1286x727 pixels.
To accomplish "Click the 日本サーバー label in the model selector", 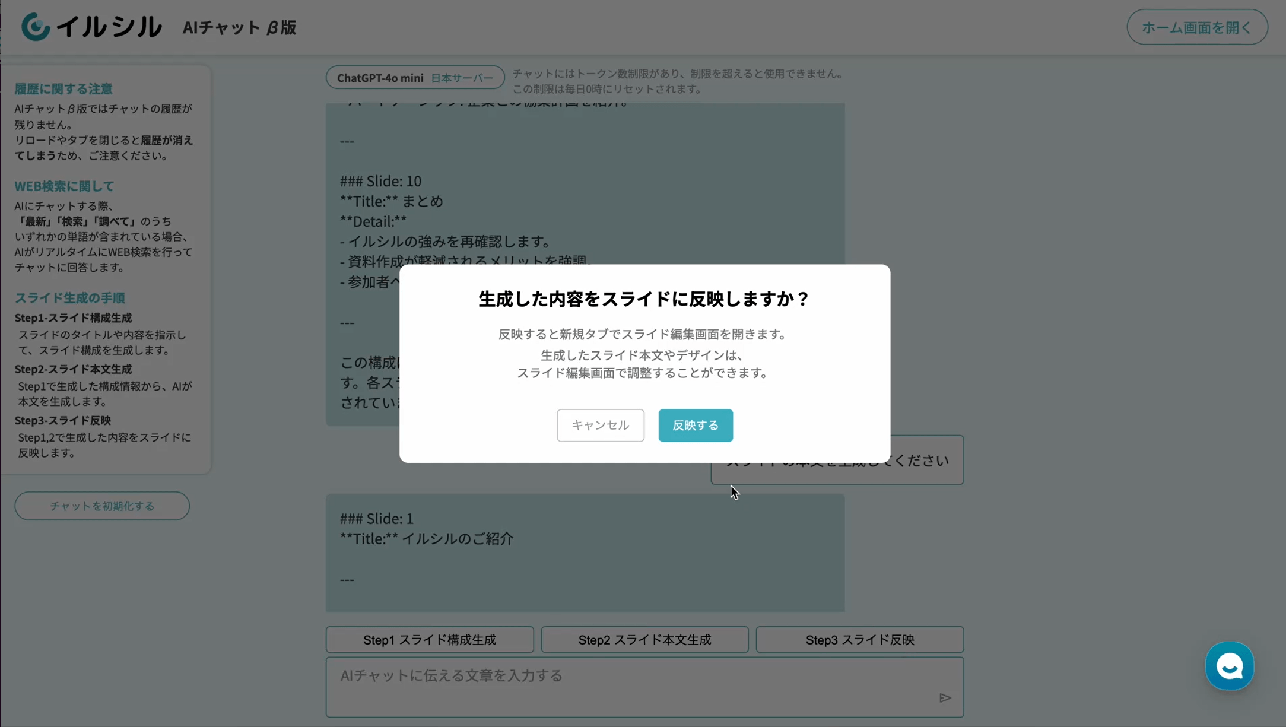I will point(462,78).
